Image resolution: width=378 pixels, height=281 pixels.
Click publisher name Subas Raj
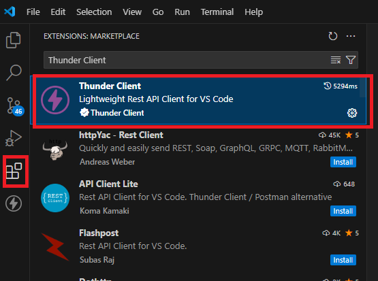point(97,260)
